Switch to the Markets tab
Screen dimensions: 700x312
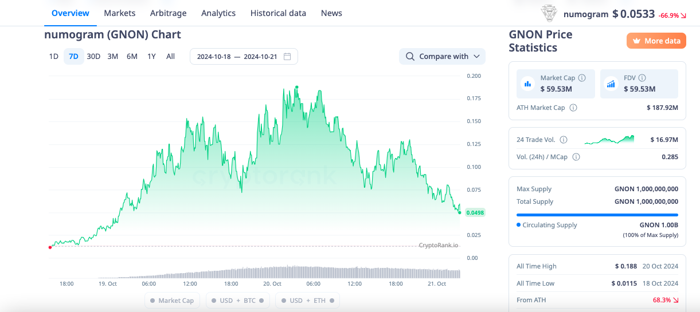click(120, 13)
